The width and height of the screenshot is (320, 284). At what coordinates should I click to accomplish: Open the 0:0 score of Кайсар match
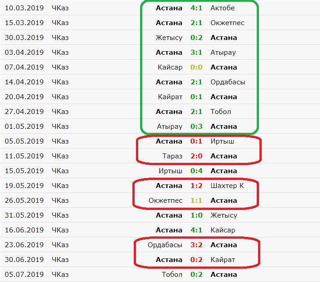[x=197, y=67]
